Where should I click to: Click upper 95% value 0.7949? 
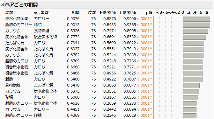130,49
